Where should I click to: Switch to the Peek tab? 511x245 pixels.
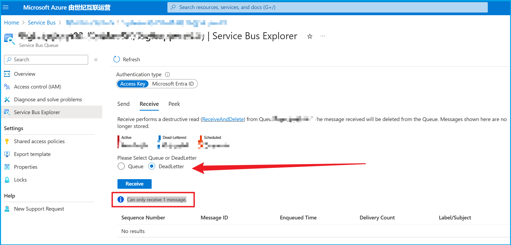point(174,104)
